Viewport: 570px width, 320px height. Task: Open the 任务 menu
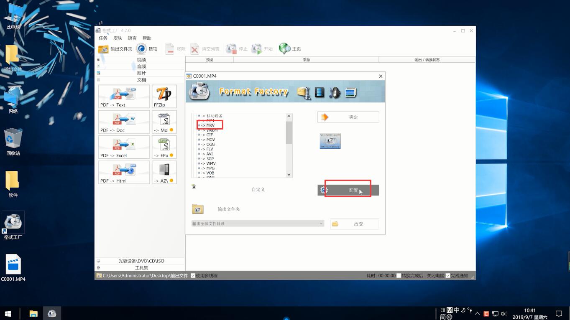(103, 38)
